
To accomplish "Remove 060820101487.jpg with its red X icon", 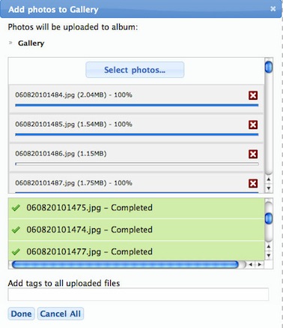I will [x=253, y=183].
